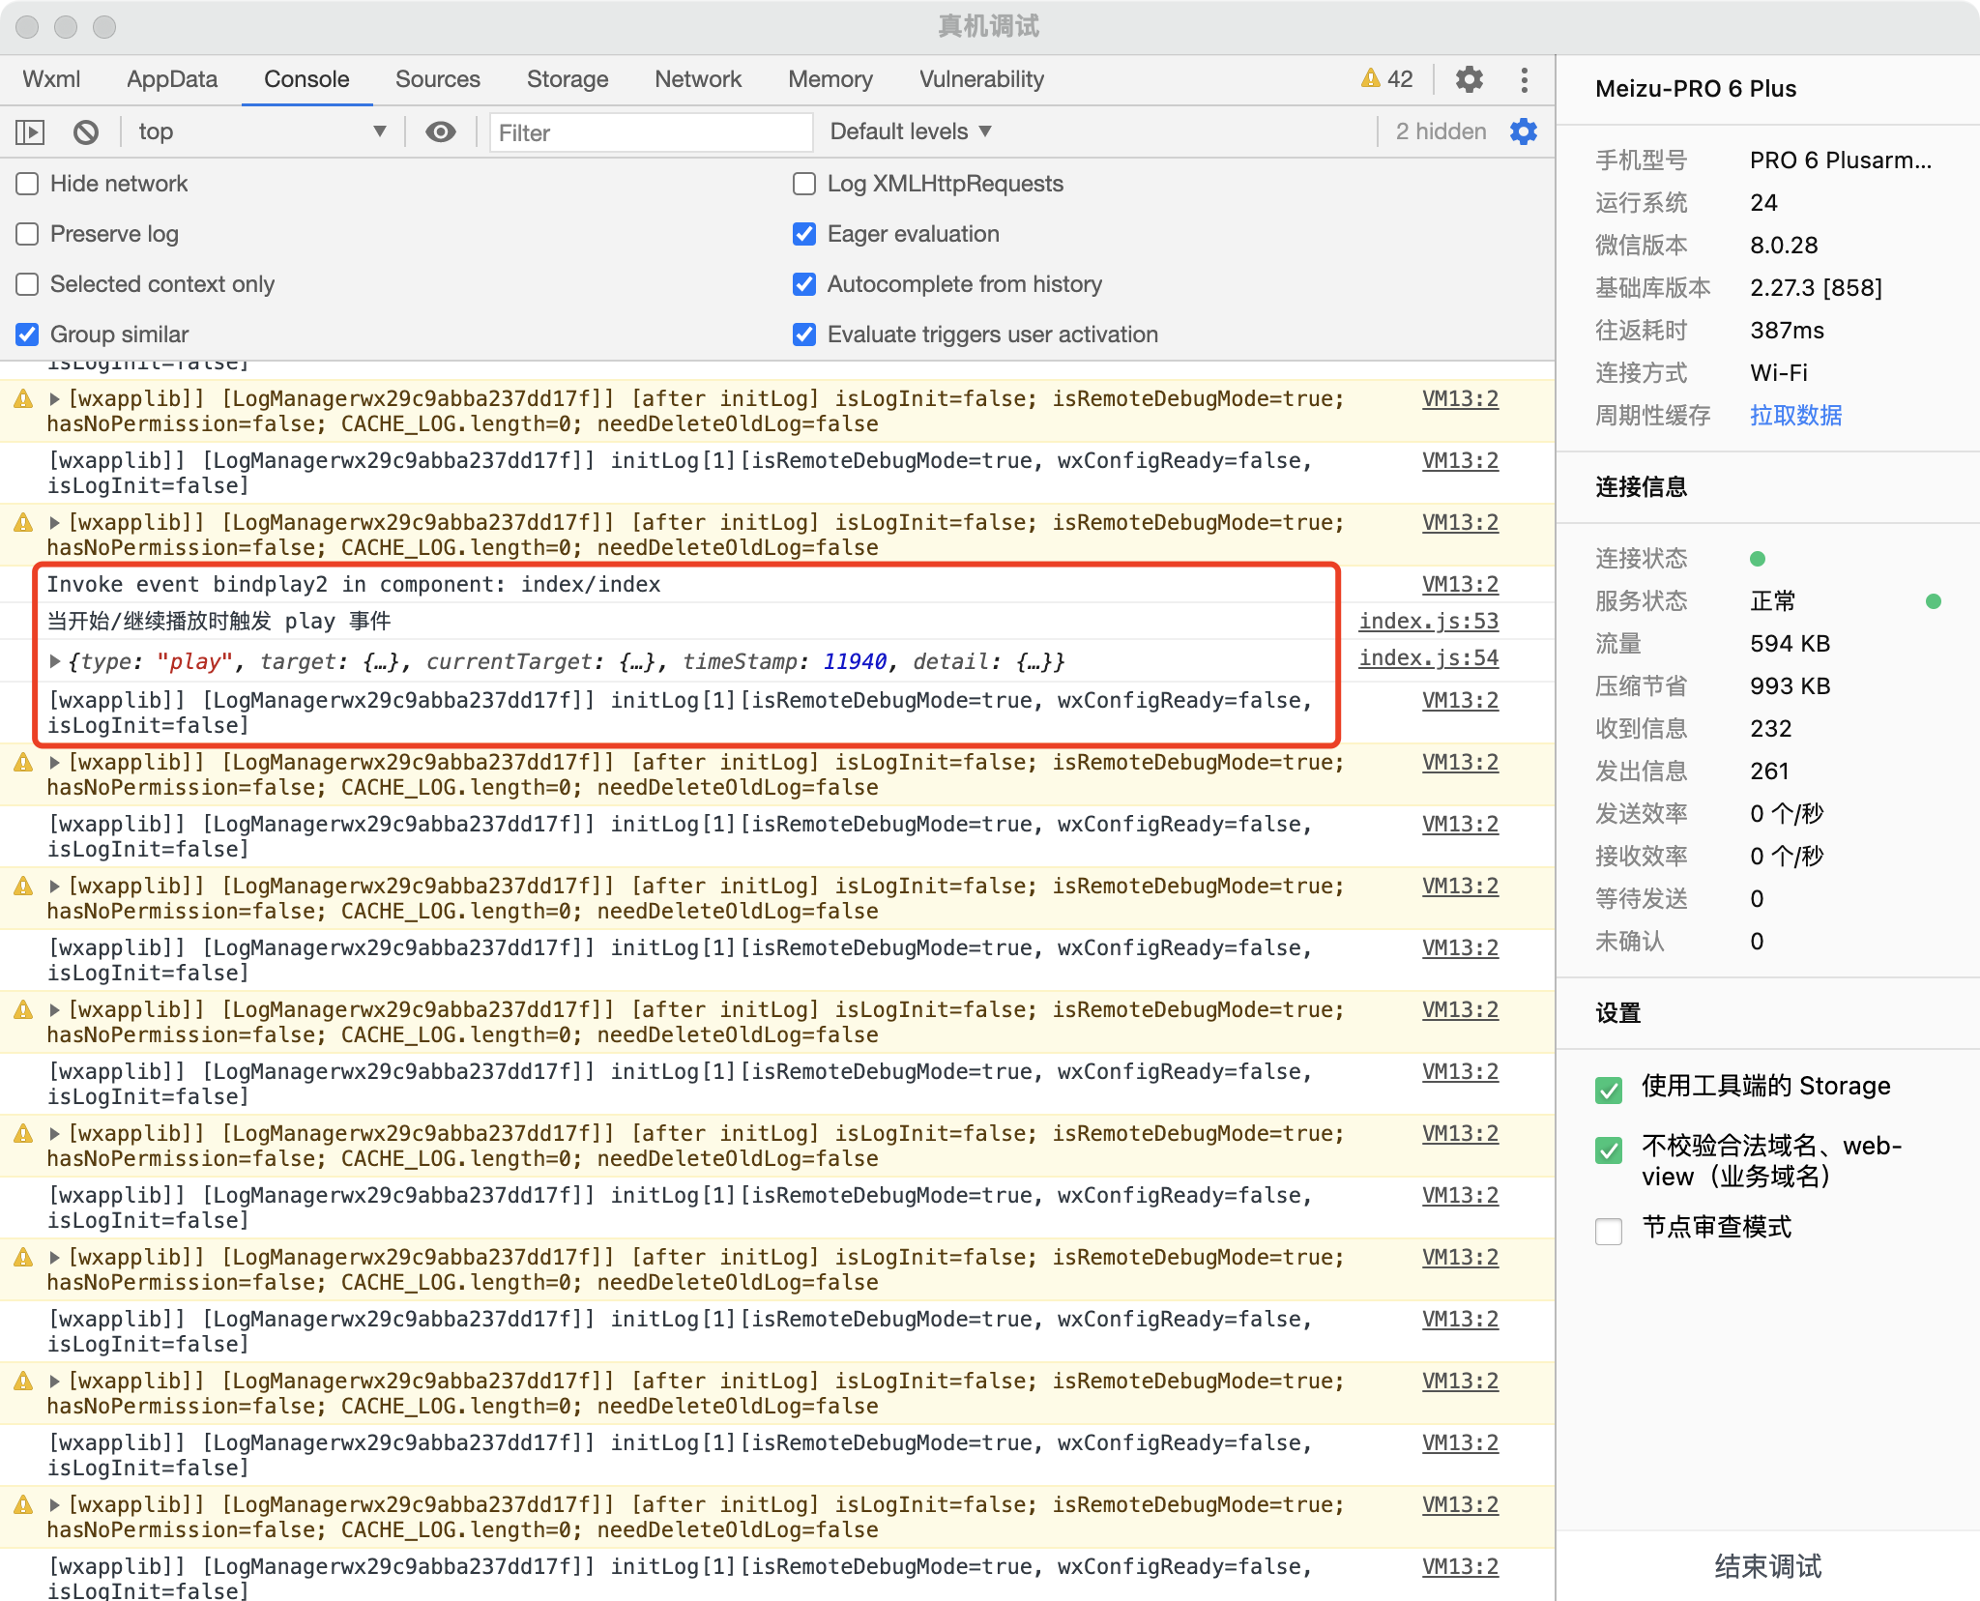Expand the play event object entry
The width and height of the screenshot is (1980, 1601).
pyautogui.click(x=56, y=661)
